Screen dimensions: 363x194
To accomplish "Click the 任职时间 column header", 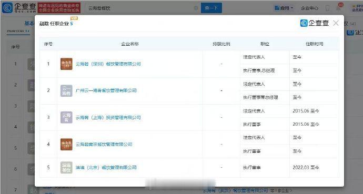I will (314, 44).
